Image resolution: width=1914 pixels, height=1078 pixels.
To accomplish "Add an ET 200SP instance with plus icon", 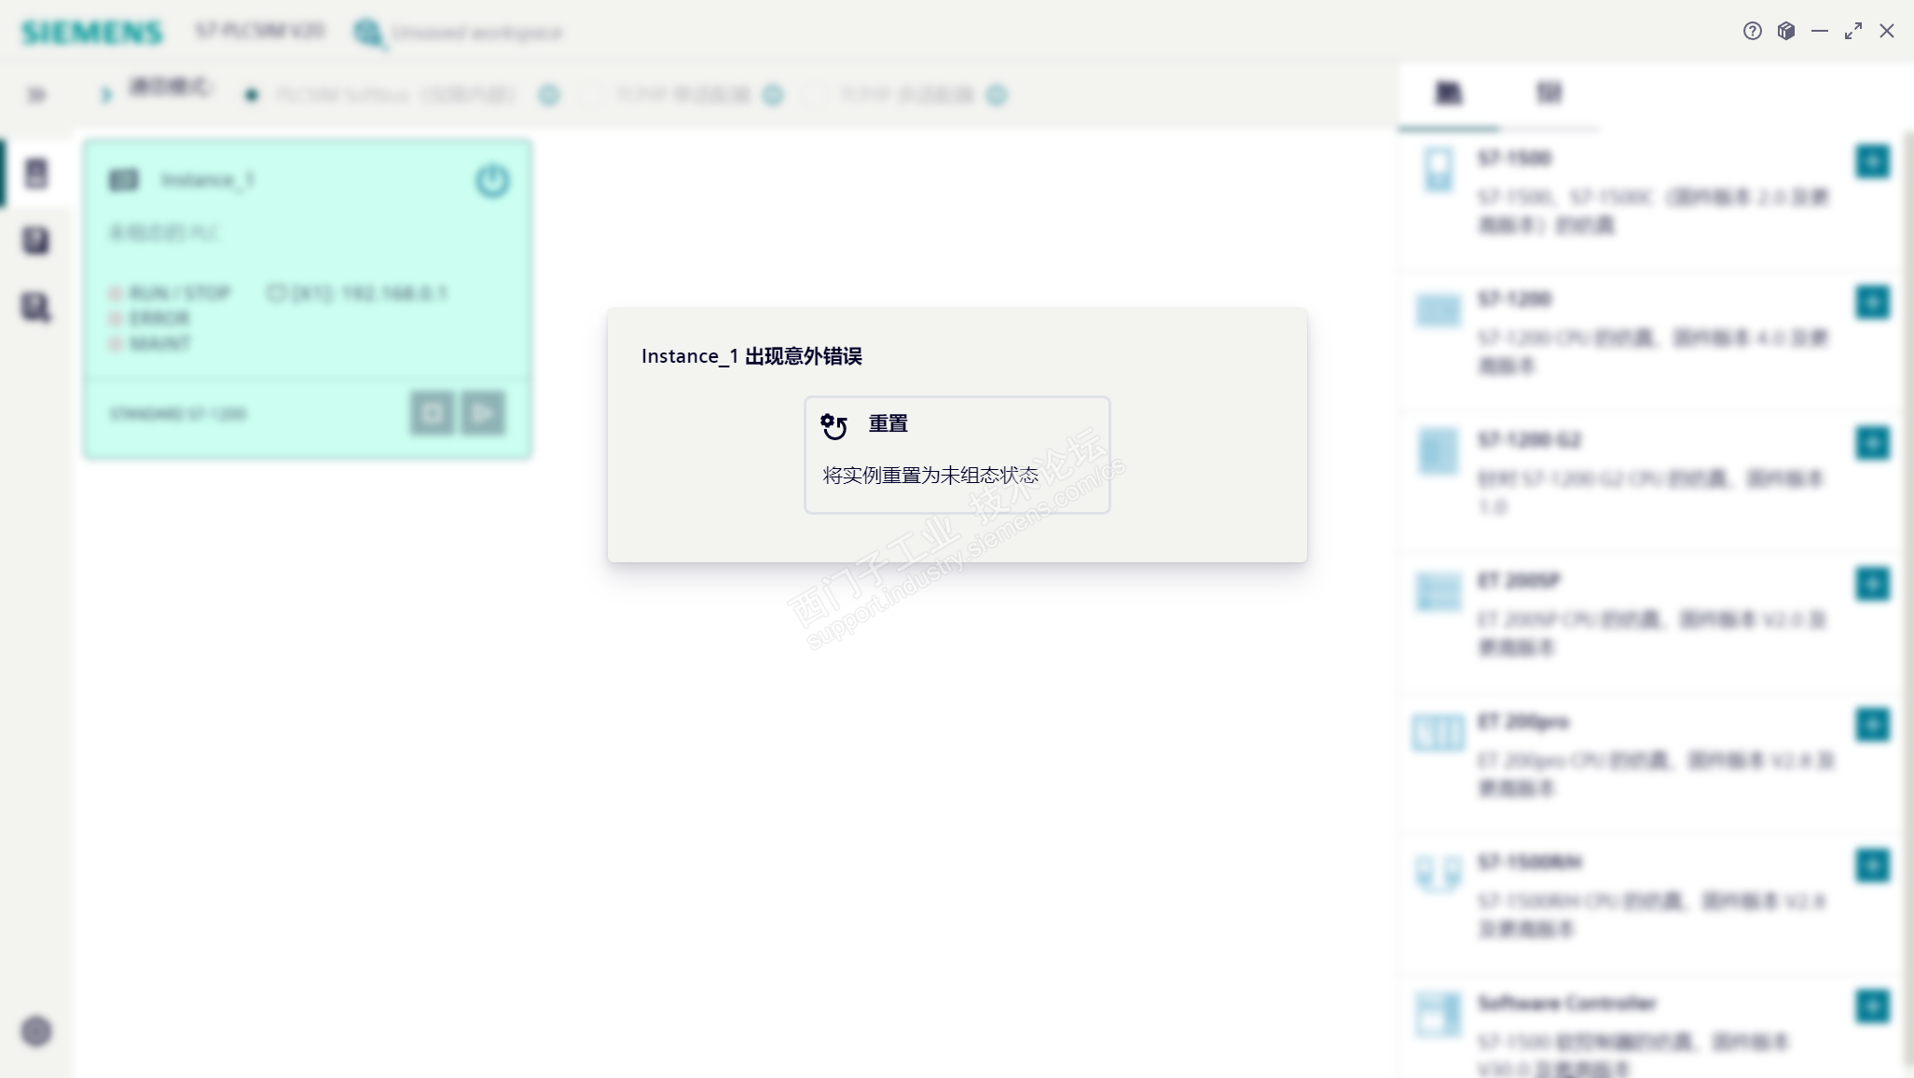I will pyautogui.click(x=1872, y=584).
